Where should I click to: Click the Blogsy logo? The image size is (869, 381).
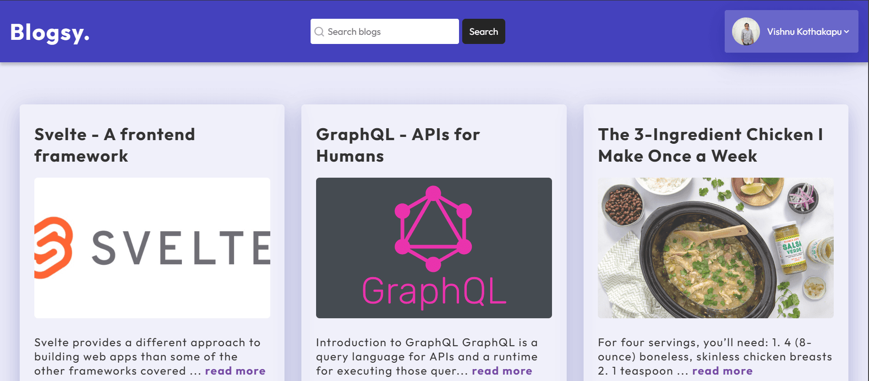tap(49, 32)
